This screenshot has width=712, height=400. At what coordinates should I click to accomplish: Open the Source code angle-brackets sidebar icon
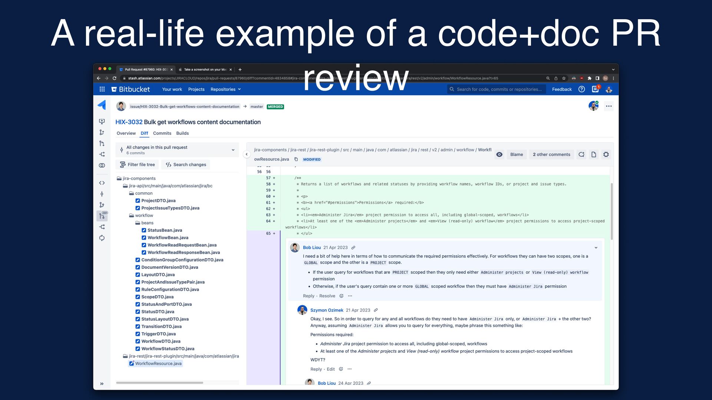(x=102, y=183)
